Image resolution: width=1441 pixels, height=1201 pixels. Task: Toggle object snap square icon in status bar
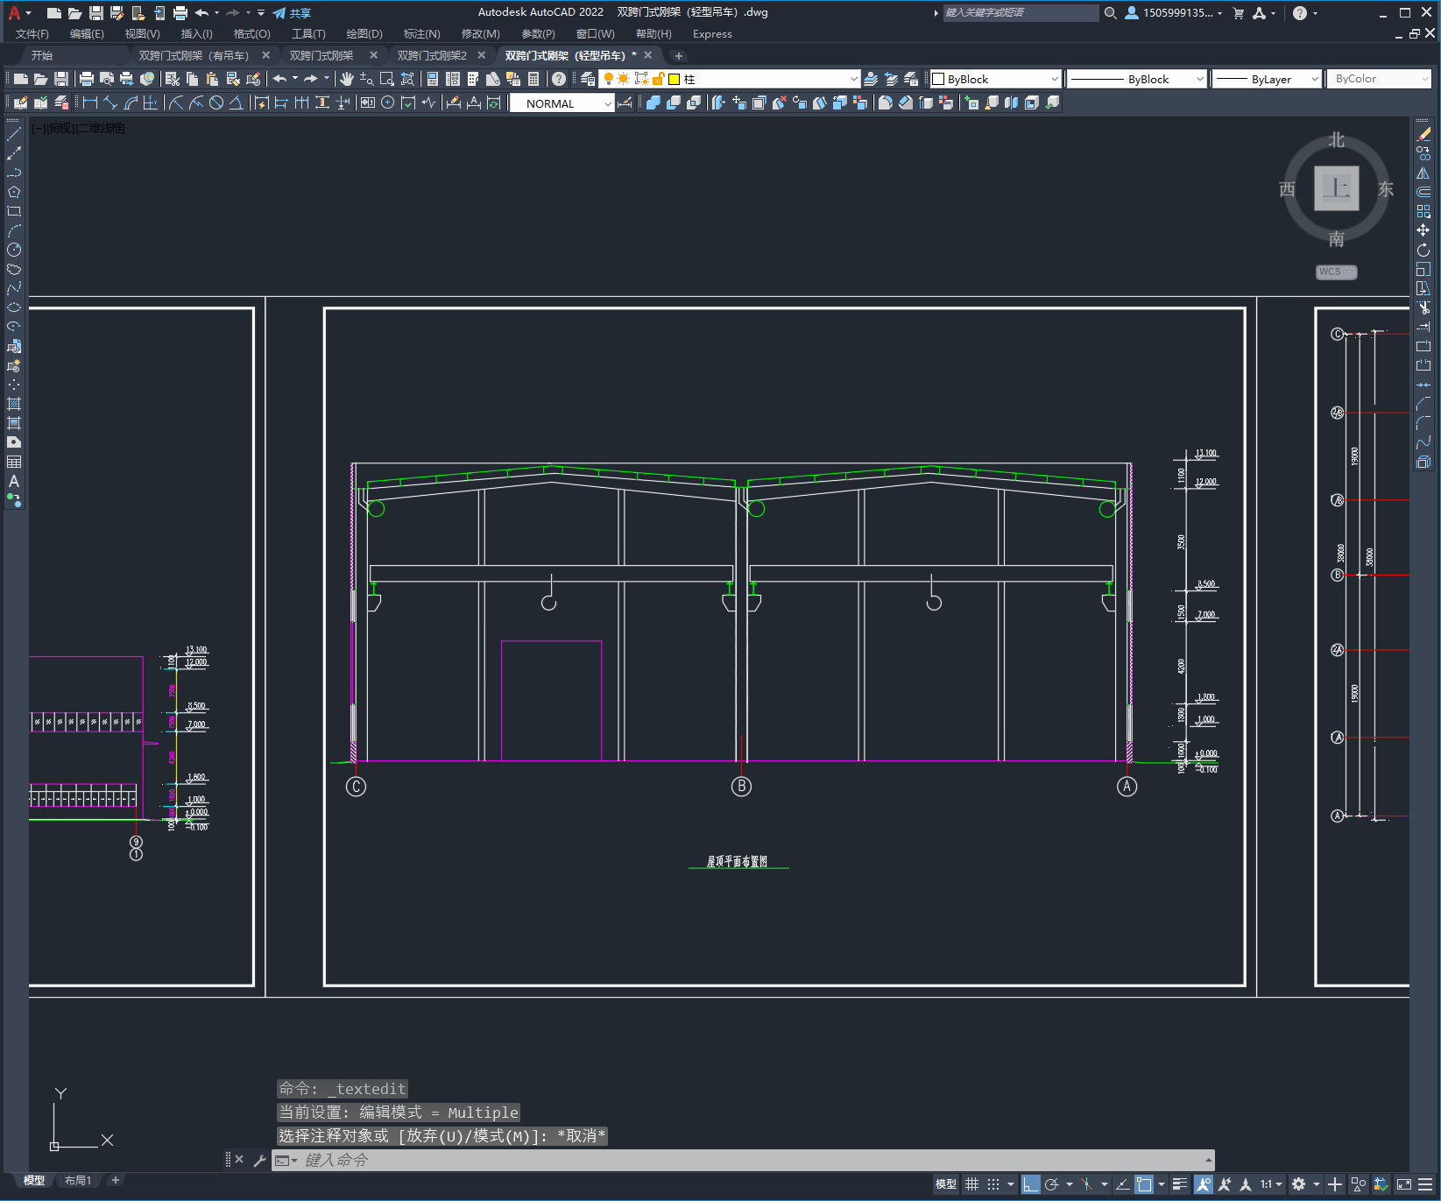pyautogui.click(x=1144, y=1184)
